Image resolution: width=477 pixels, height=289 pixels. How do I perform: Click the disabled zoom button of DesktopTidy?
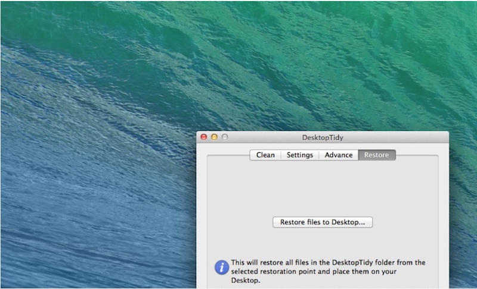coord(225,137)
